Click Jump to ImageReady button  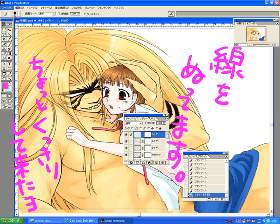click(x=7, y=106)
